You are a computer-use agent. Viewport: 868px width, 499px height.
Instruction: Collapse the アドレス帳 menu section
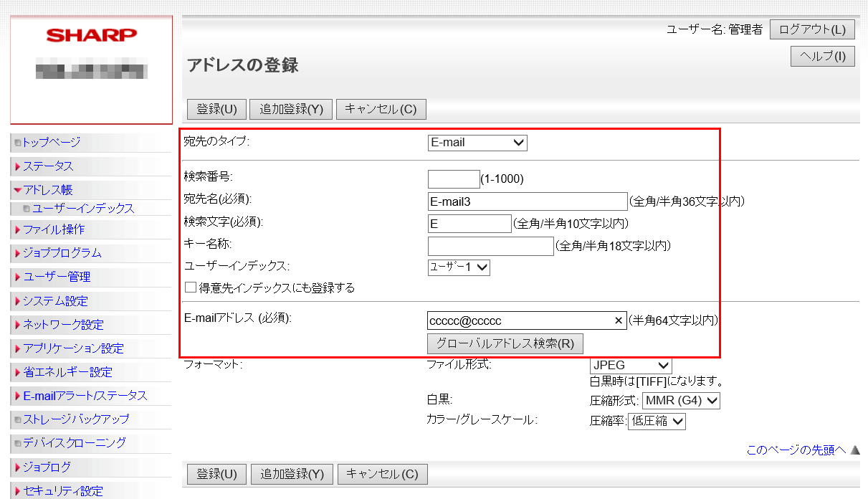17,190
